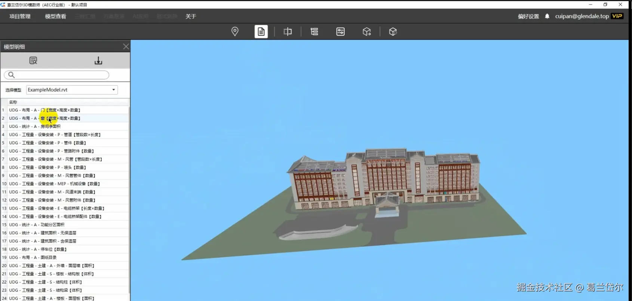Click the magnifier icon in search box
The height and width of the screenshot is (301, 632).
12,75
